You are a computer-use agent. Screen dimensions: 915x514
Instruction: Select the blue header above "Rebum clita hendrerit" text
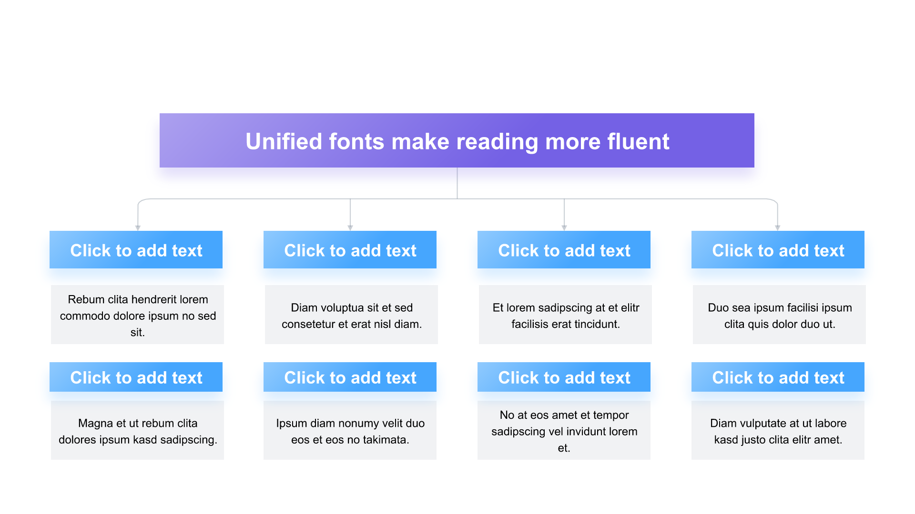pos(136,250)
